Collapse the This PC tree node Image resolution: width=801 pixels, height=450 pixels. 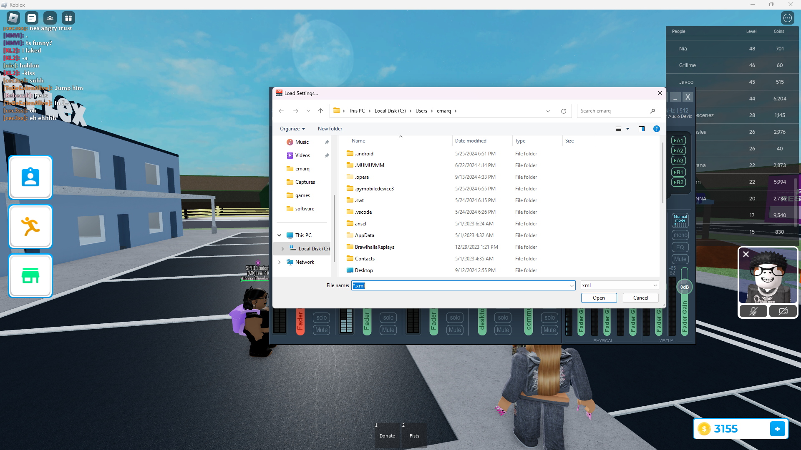coord(280,235)
